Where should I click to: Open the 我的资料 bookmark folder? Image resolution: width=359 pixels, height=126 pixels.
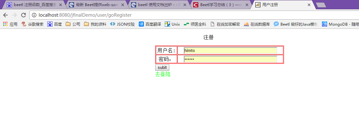point(95,24)
